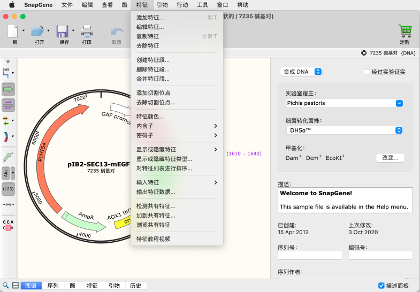Click the Open folder icon
Viewport: 420px width, 292px height.
click(x=37, y=32)
